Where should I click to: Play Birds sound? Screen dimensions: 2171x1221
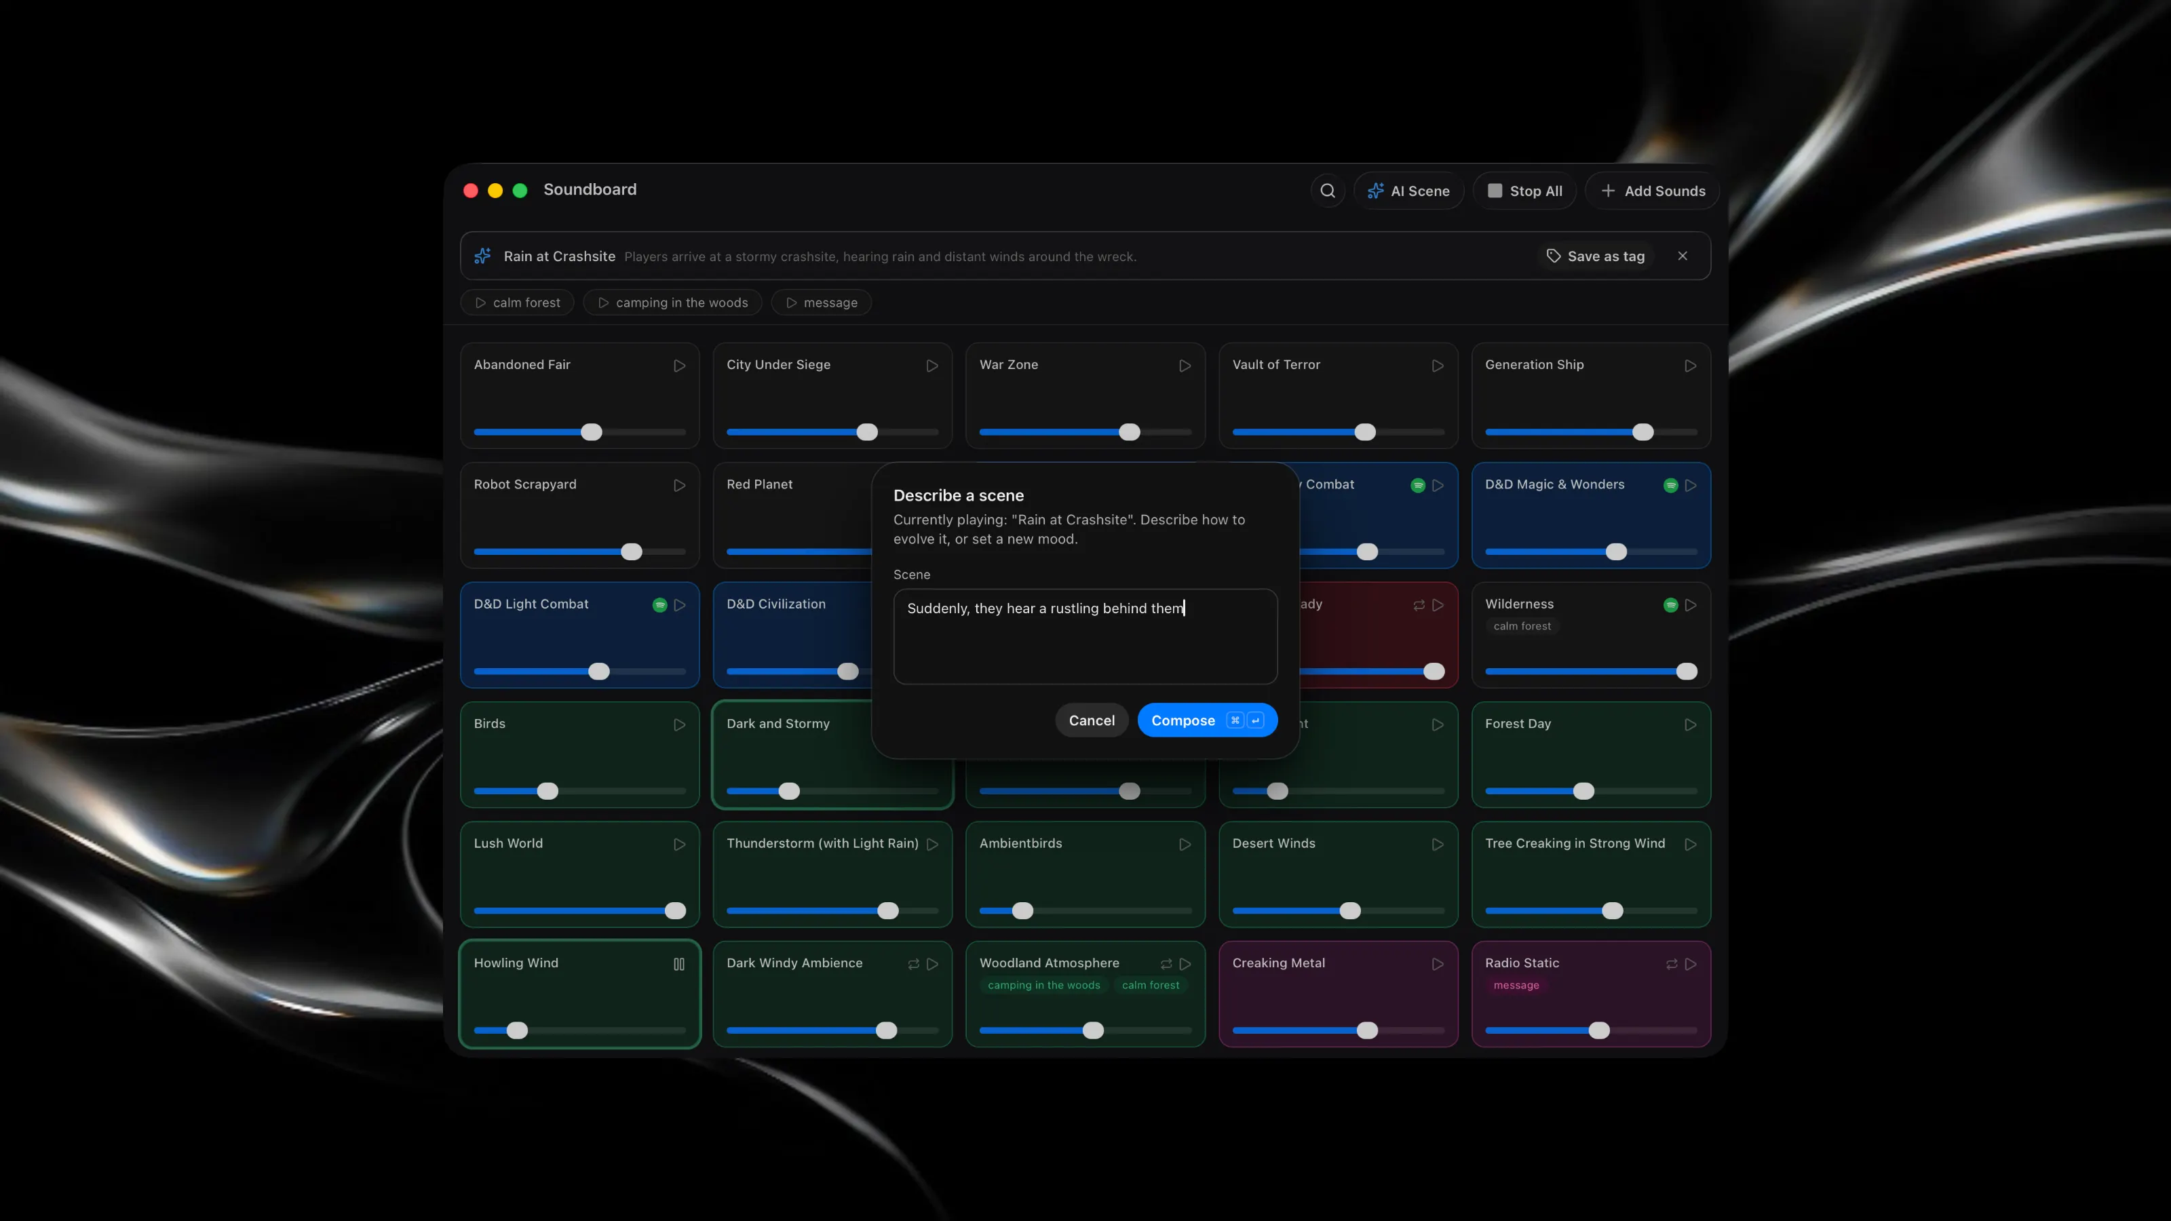(679, 724)
